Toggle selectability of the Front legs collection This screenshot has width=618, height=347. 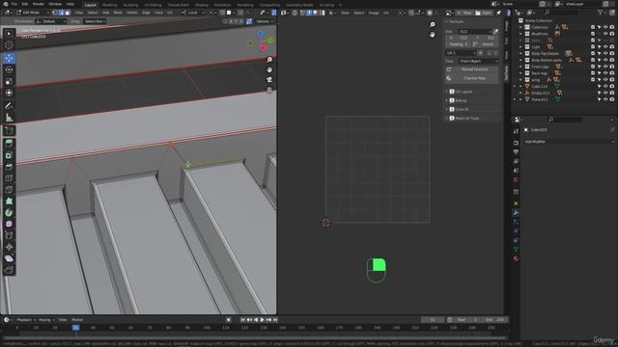coord(599,67)
